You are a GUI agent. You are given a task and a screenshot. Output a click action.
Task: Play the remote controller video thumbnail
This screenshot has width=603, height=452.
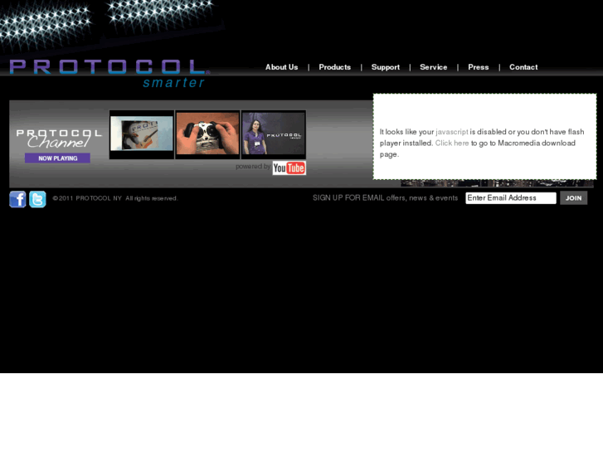[207, 133]
